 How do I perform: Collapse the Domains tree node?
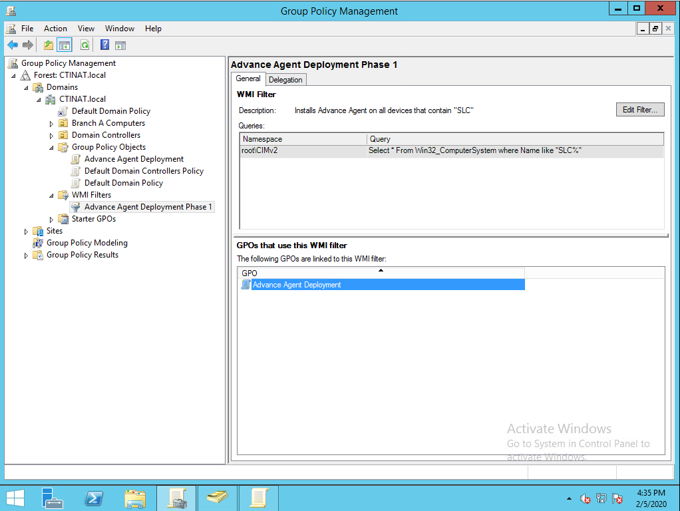(x=25, y=86)
